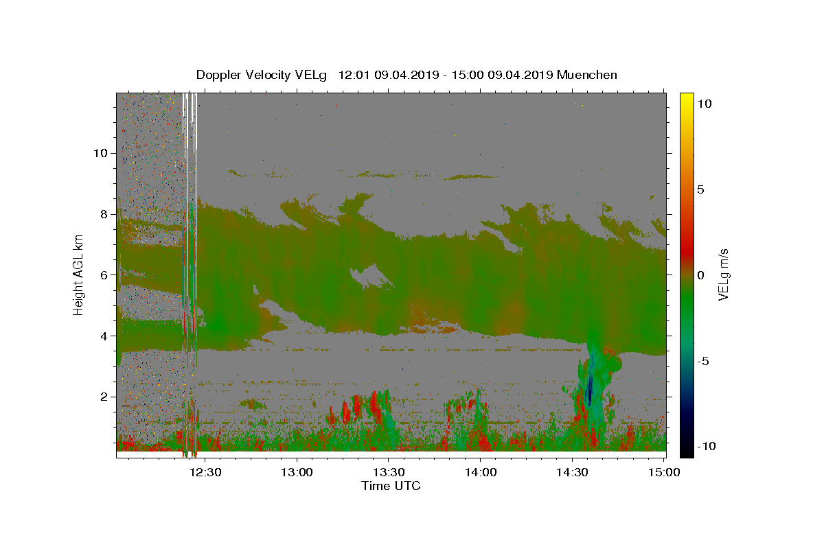Click the height axis label '2'
The image size is (824, 549).
click(103, 397)
